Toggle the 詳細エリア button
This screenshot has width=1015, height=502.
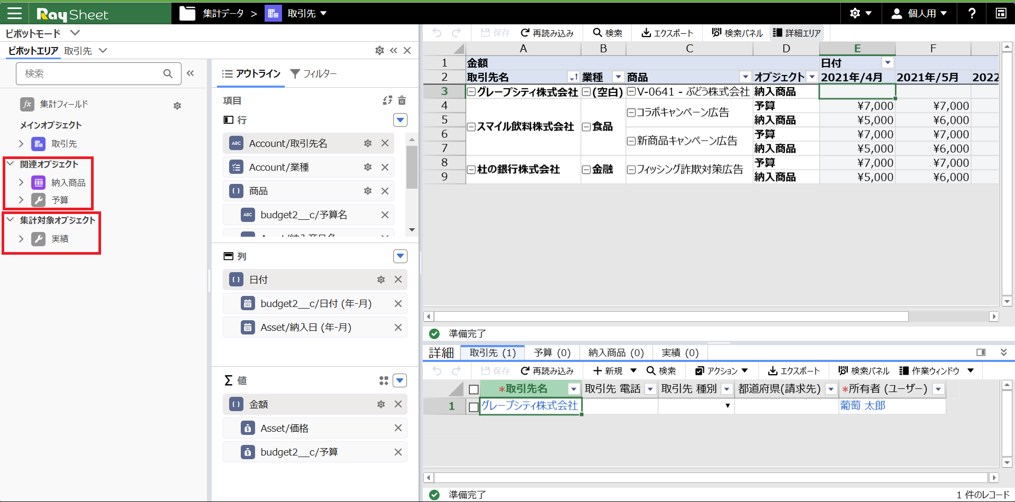click(797, 33)
